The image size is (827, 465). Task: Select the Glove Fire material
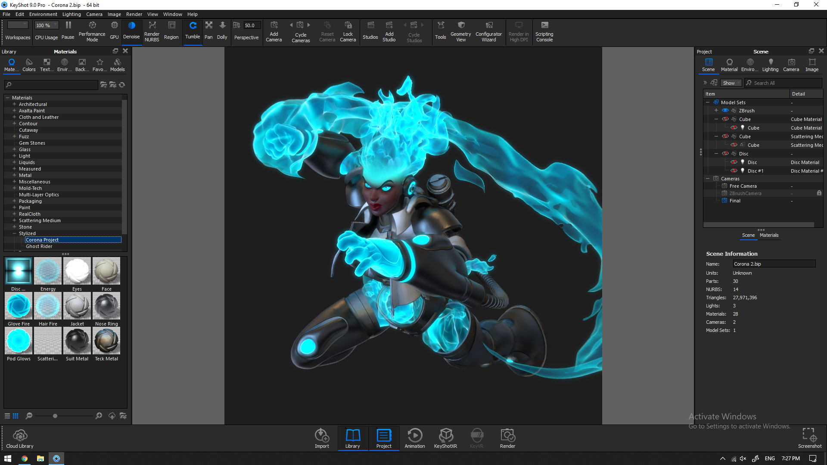coord(19,309)
